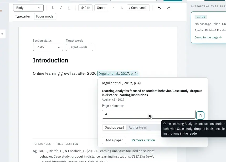This screenshot has height=162, width=226.
Task: Click the @ Cite button
Action: click(x=85, y=8)
